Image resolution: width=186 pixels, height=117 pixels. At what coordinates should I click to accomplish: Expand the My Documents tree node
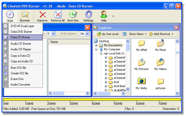pos(96,45)
